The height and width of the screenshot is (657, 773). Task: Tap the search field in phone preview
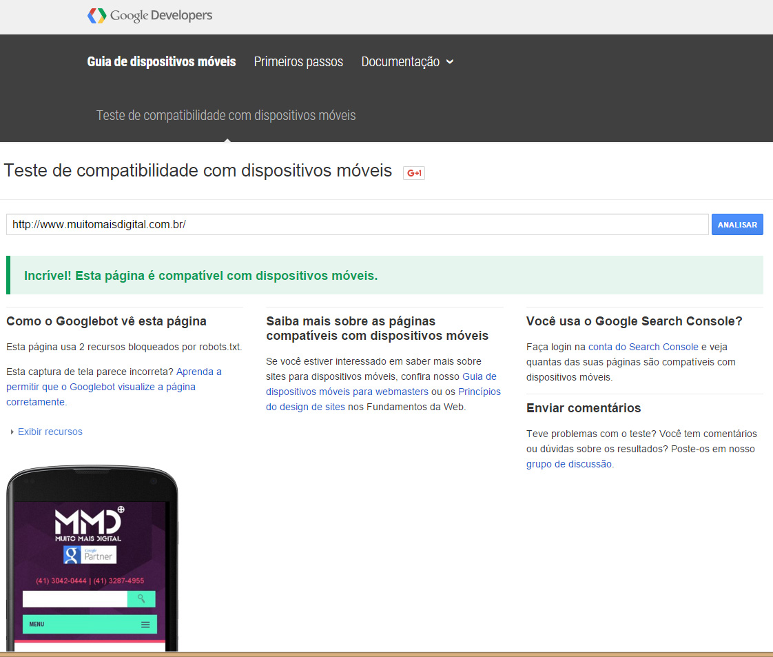pyautogui.click(x=74, y=598)
